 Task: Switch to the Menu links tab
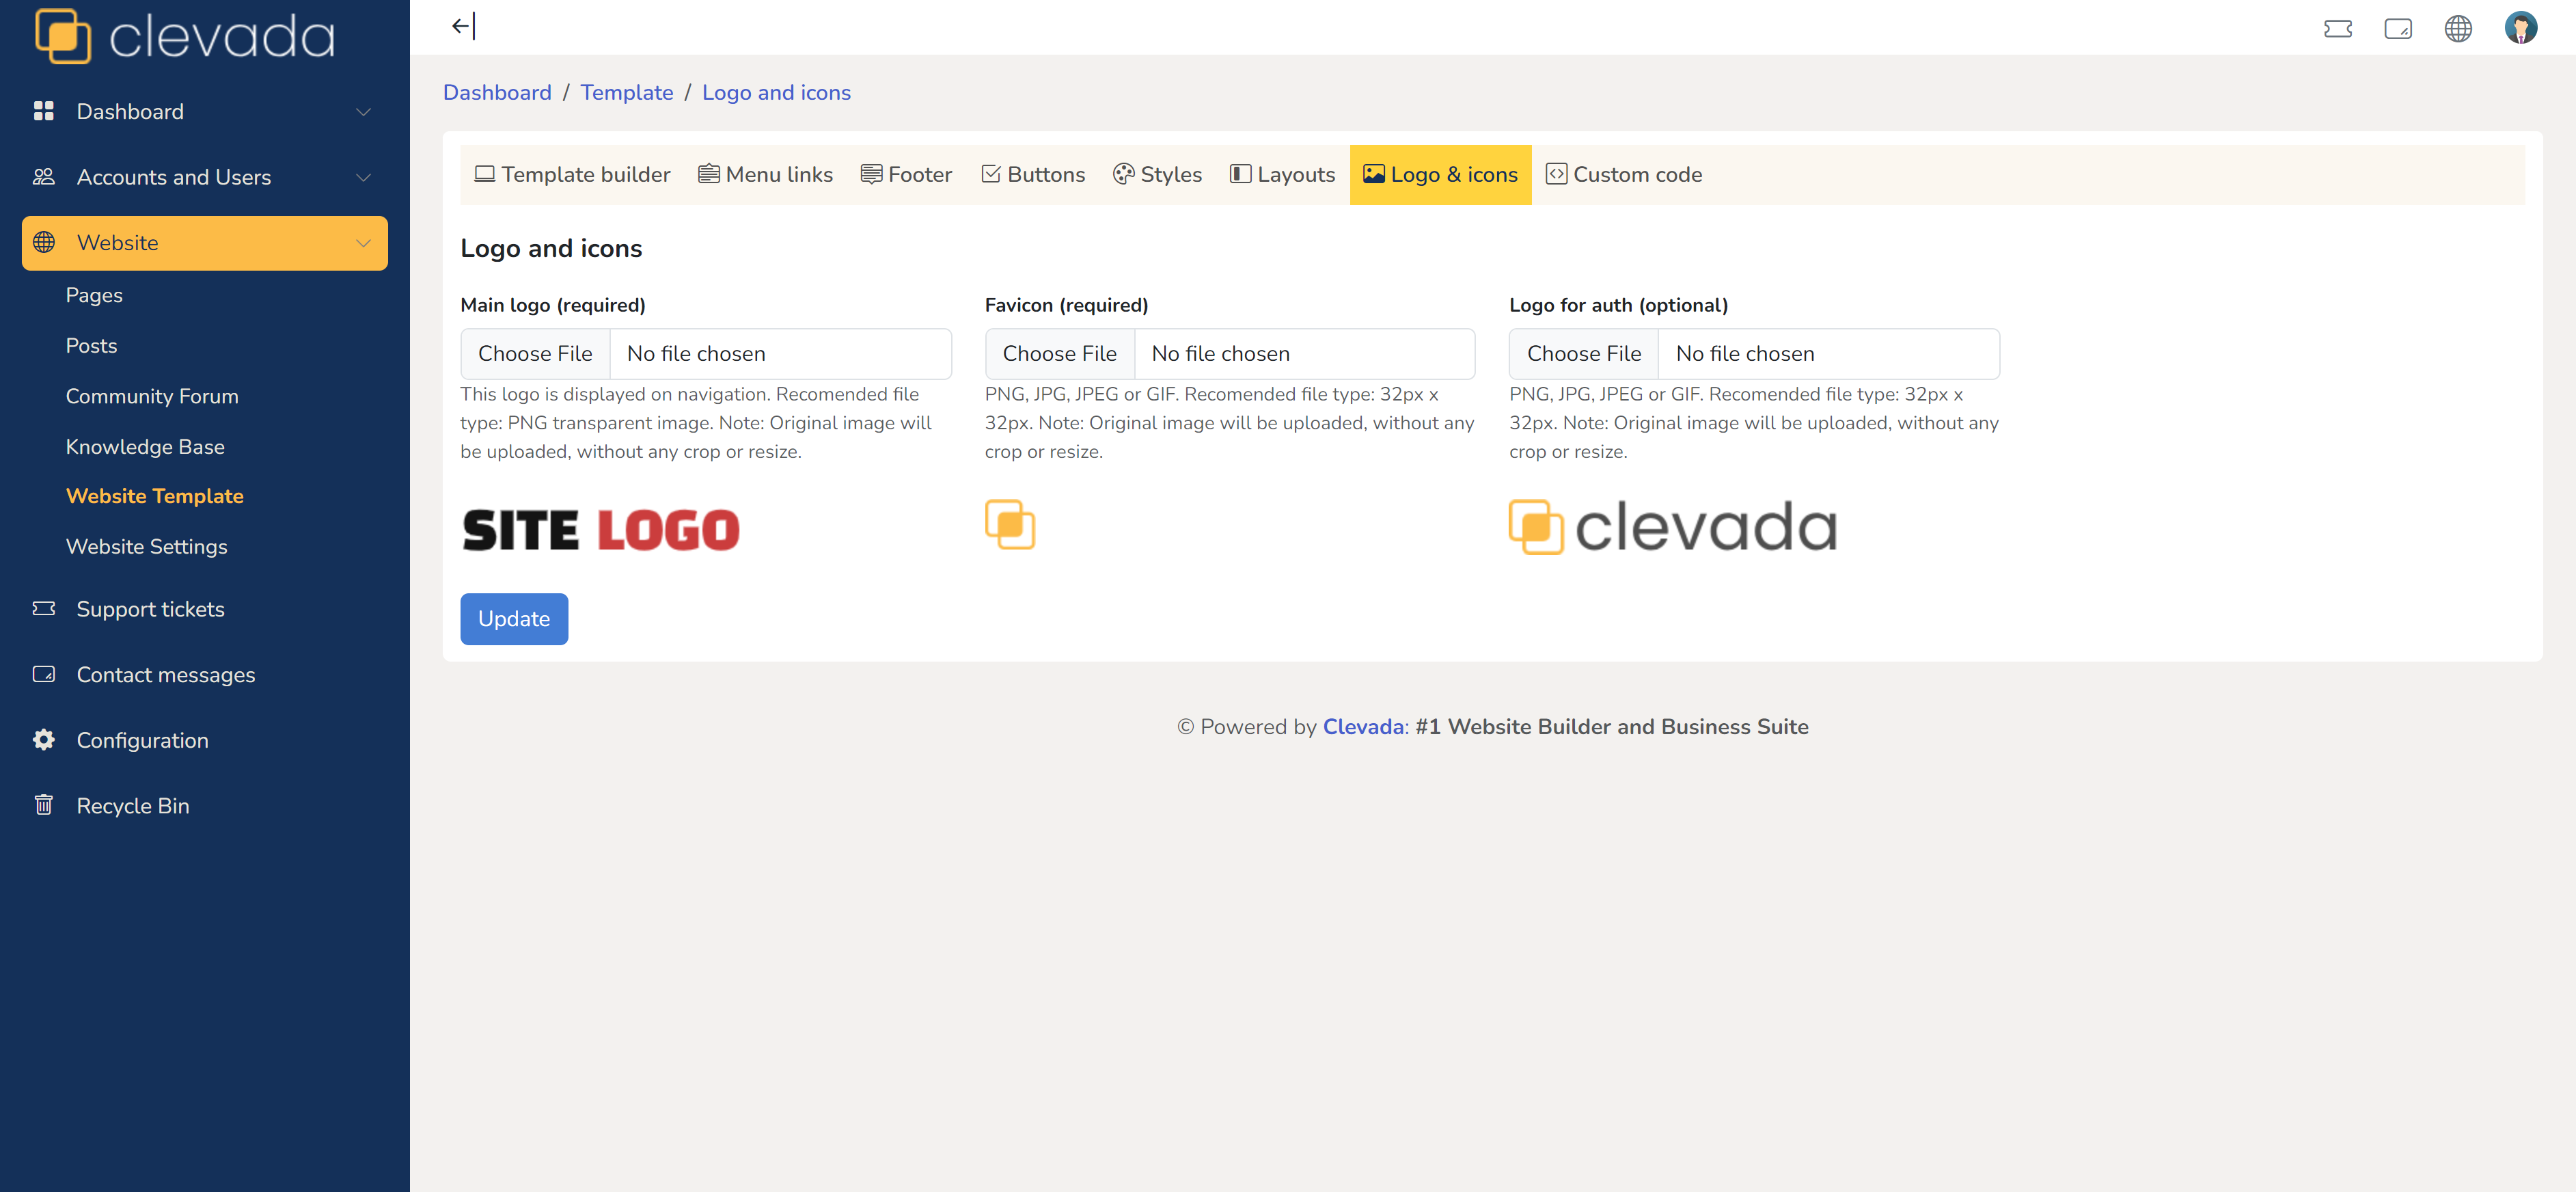pos(765,175)
